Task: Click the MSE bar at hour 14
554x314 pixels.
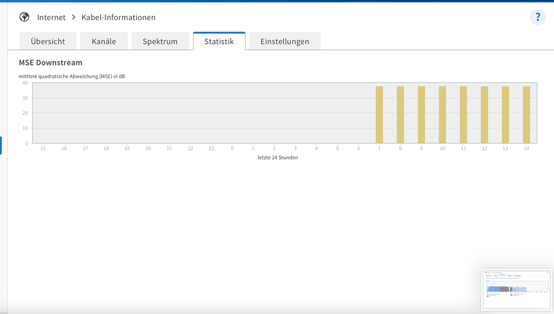Action: 526,115
